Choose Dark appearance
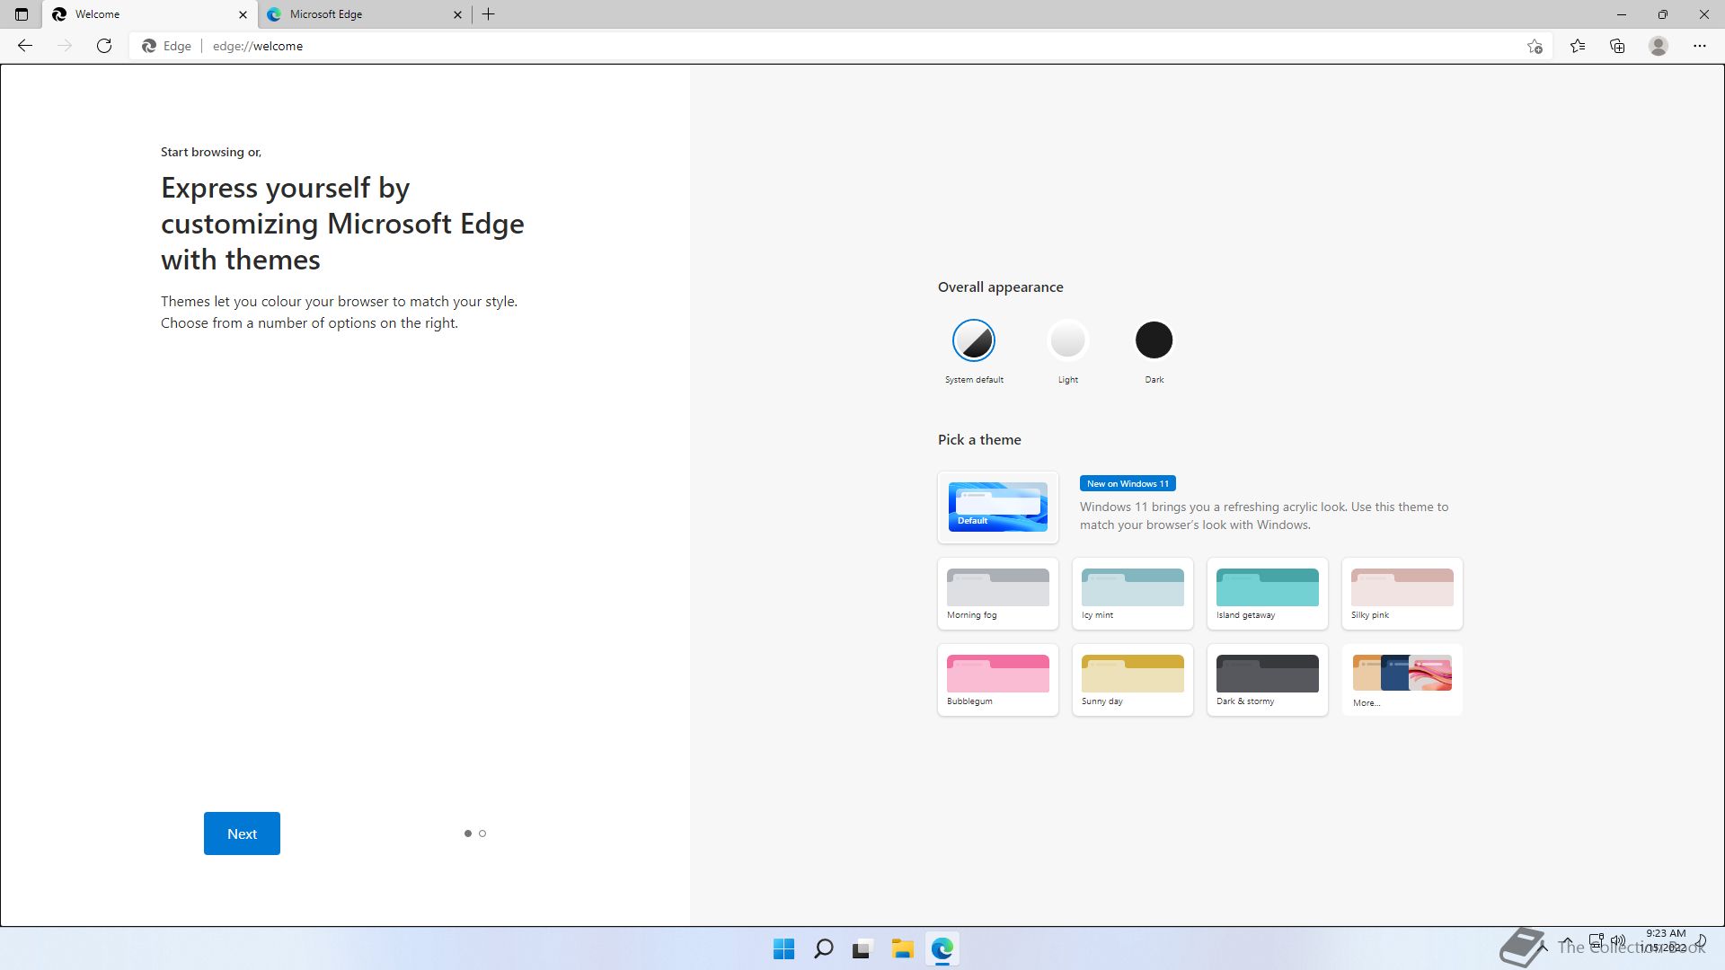The width and height of the screenshot is (1725, 970). tap(1154, 340)
